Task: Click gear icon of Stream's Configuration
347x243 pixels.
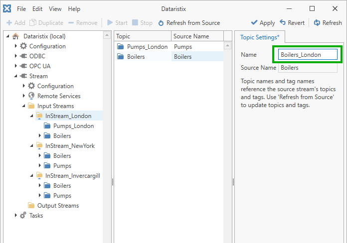Action: coord(31,86)
